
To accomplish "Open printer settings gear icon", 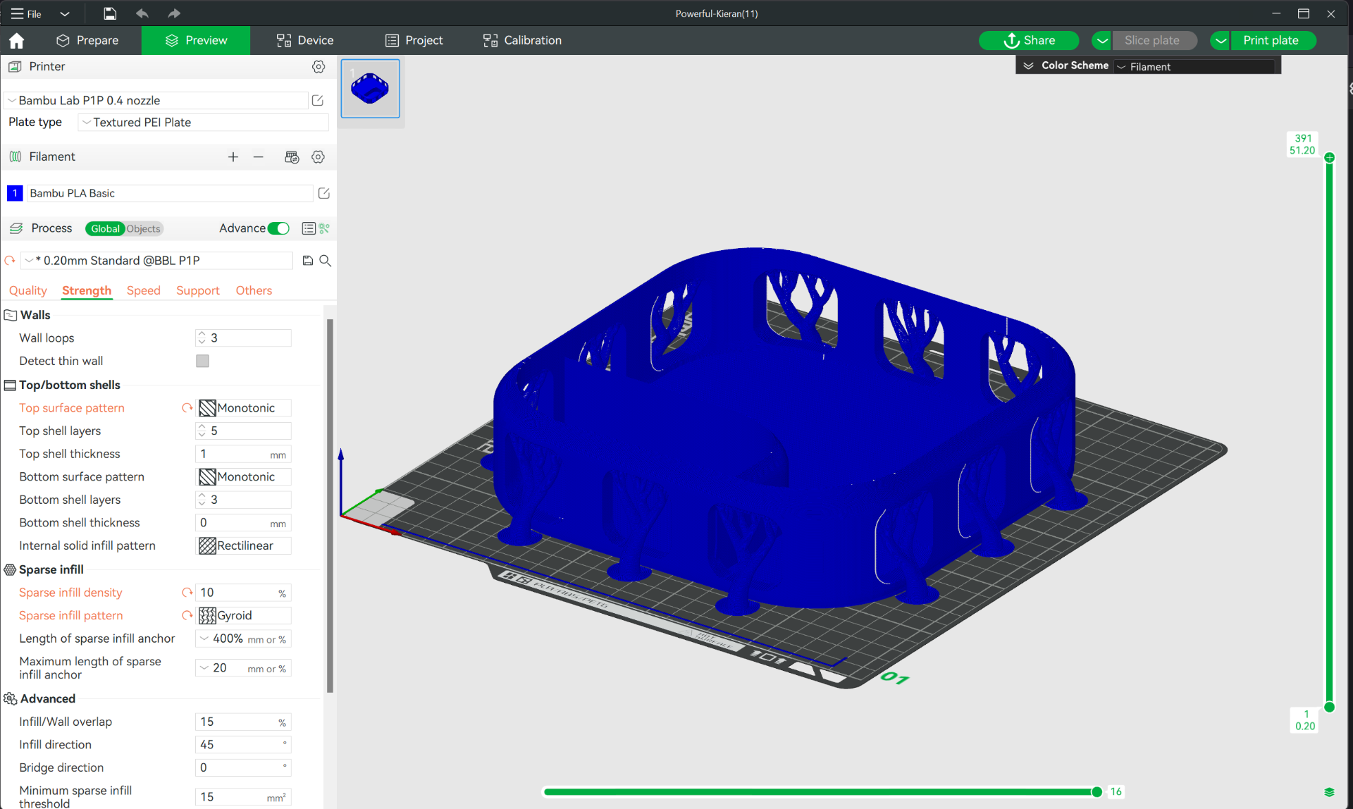I will 319,66.
